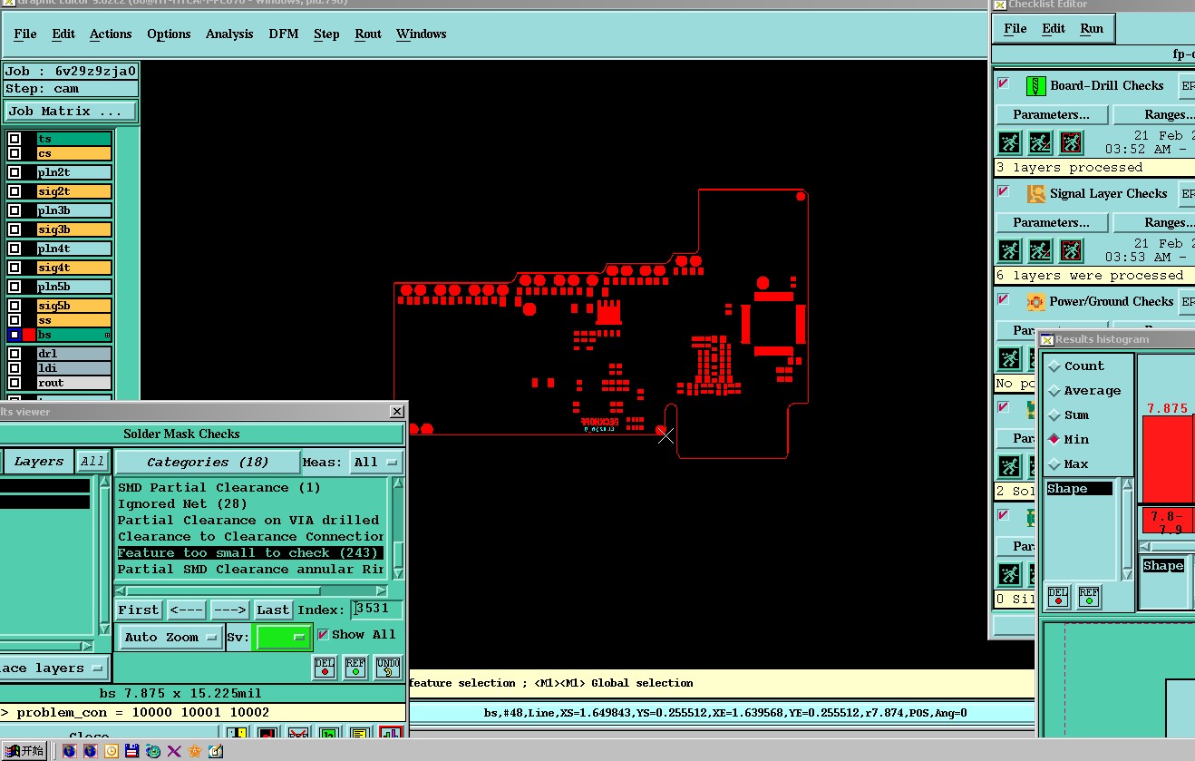Toggle Power/Ground Checks checkbox
Screen dimensions: 1195x761
click(x=1003, y=299)
